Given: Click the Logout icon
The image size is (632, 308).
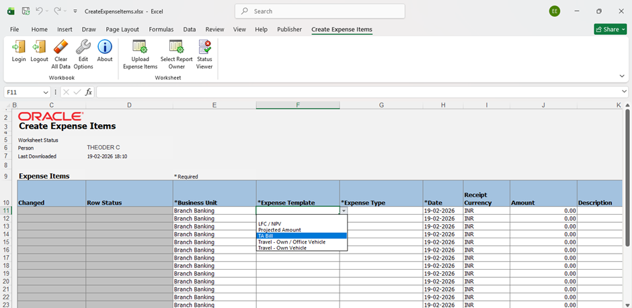Looking at the screenshot, I should (39, 47).
